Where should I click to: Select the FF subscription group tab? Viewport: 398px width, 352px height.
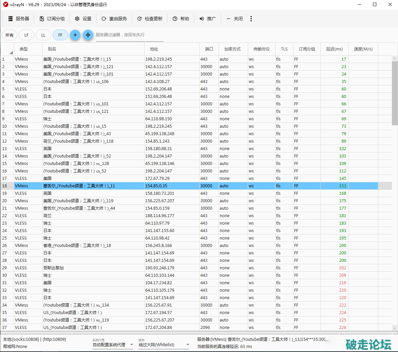pyautogui.click(x=60, y=35)
